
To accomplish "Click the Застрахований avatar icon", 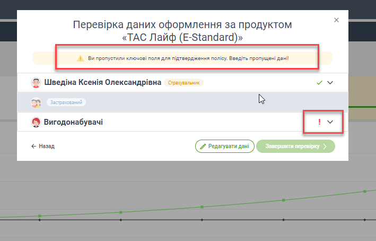I will click(36, 102).
